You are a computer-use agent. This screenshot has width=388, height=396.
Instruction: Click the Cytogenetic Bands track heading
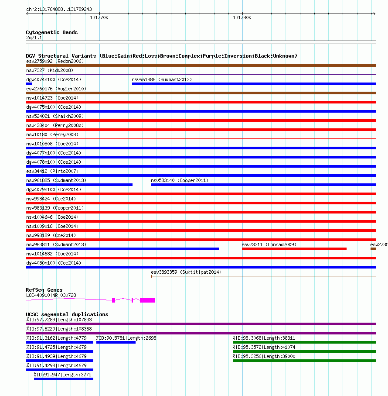pyautogui.click(x=52, y=32)
